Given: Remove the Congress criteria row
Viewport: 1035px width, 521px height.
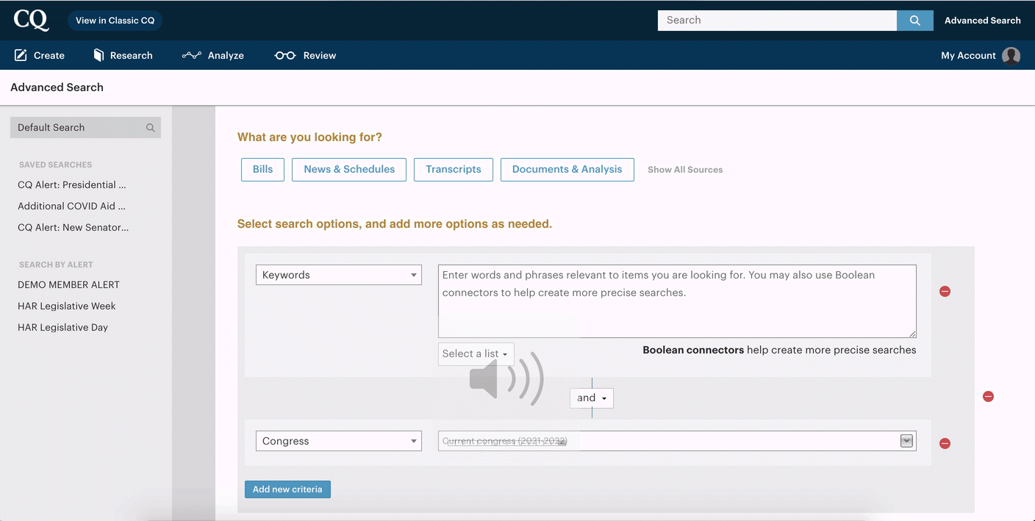Looking at the screenshot, I should 945,443.
